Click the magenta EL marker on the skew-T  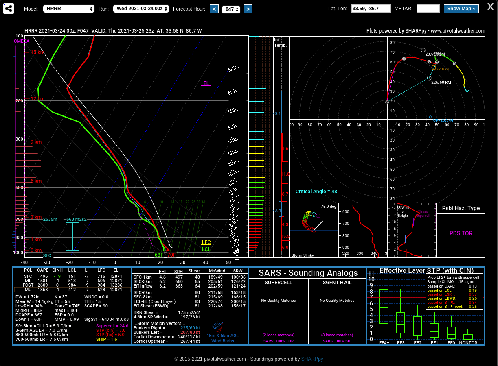206,83
